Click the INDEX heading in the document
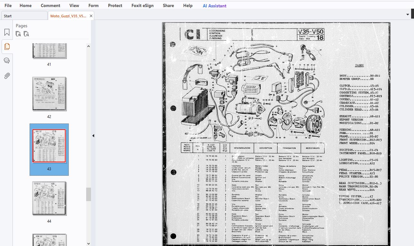This screenshot has height=246, width=414. click(359, 65)
